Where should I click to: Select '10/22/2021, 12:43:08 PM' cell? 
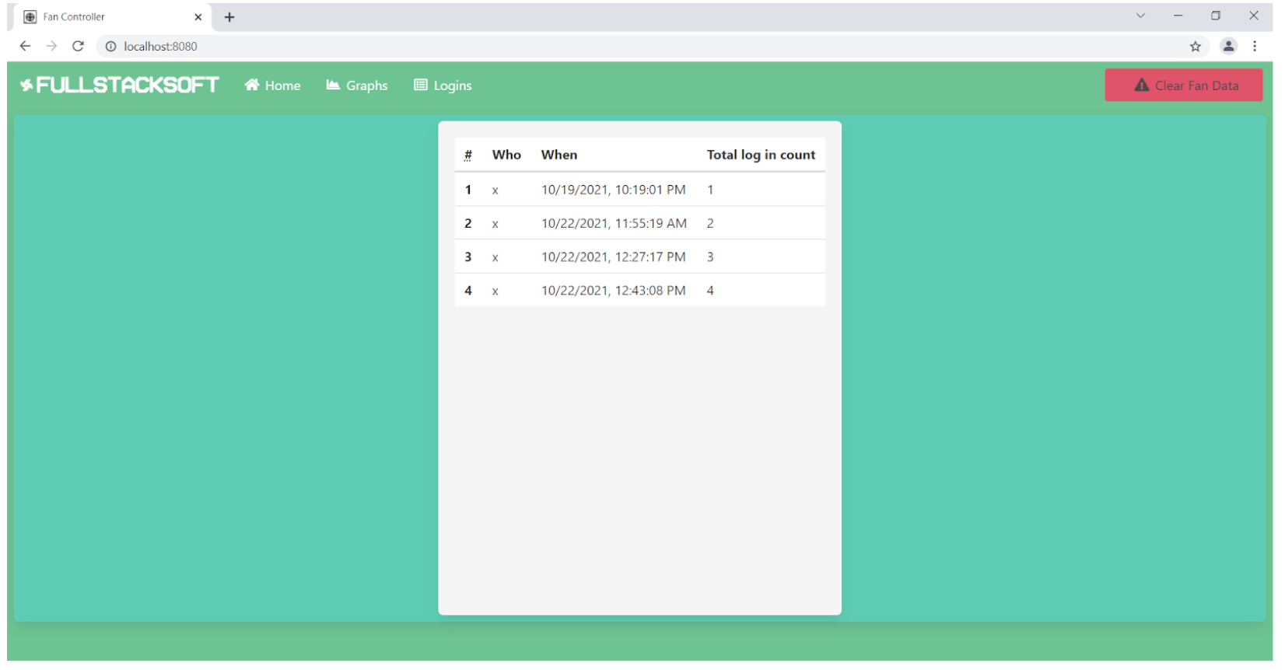614,291
